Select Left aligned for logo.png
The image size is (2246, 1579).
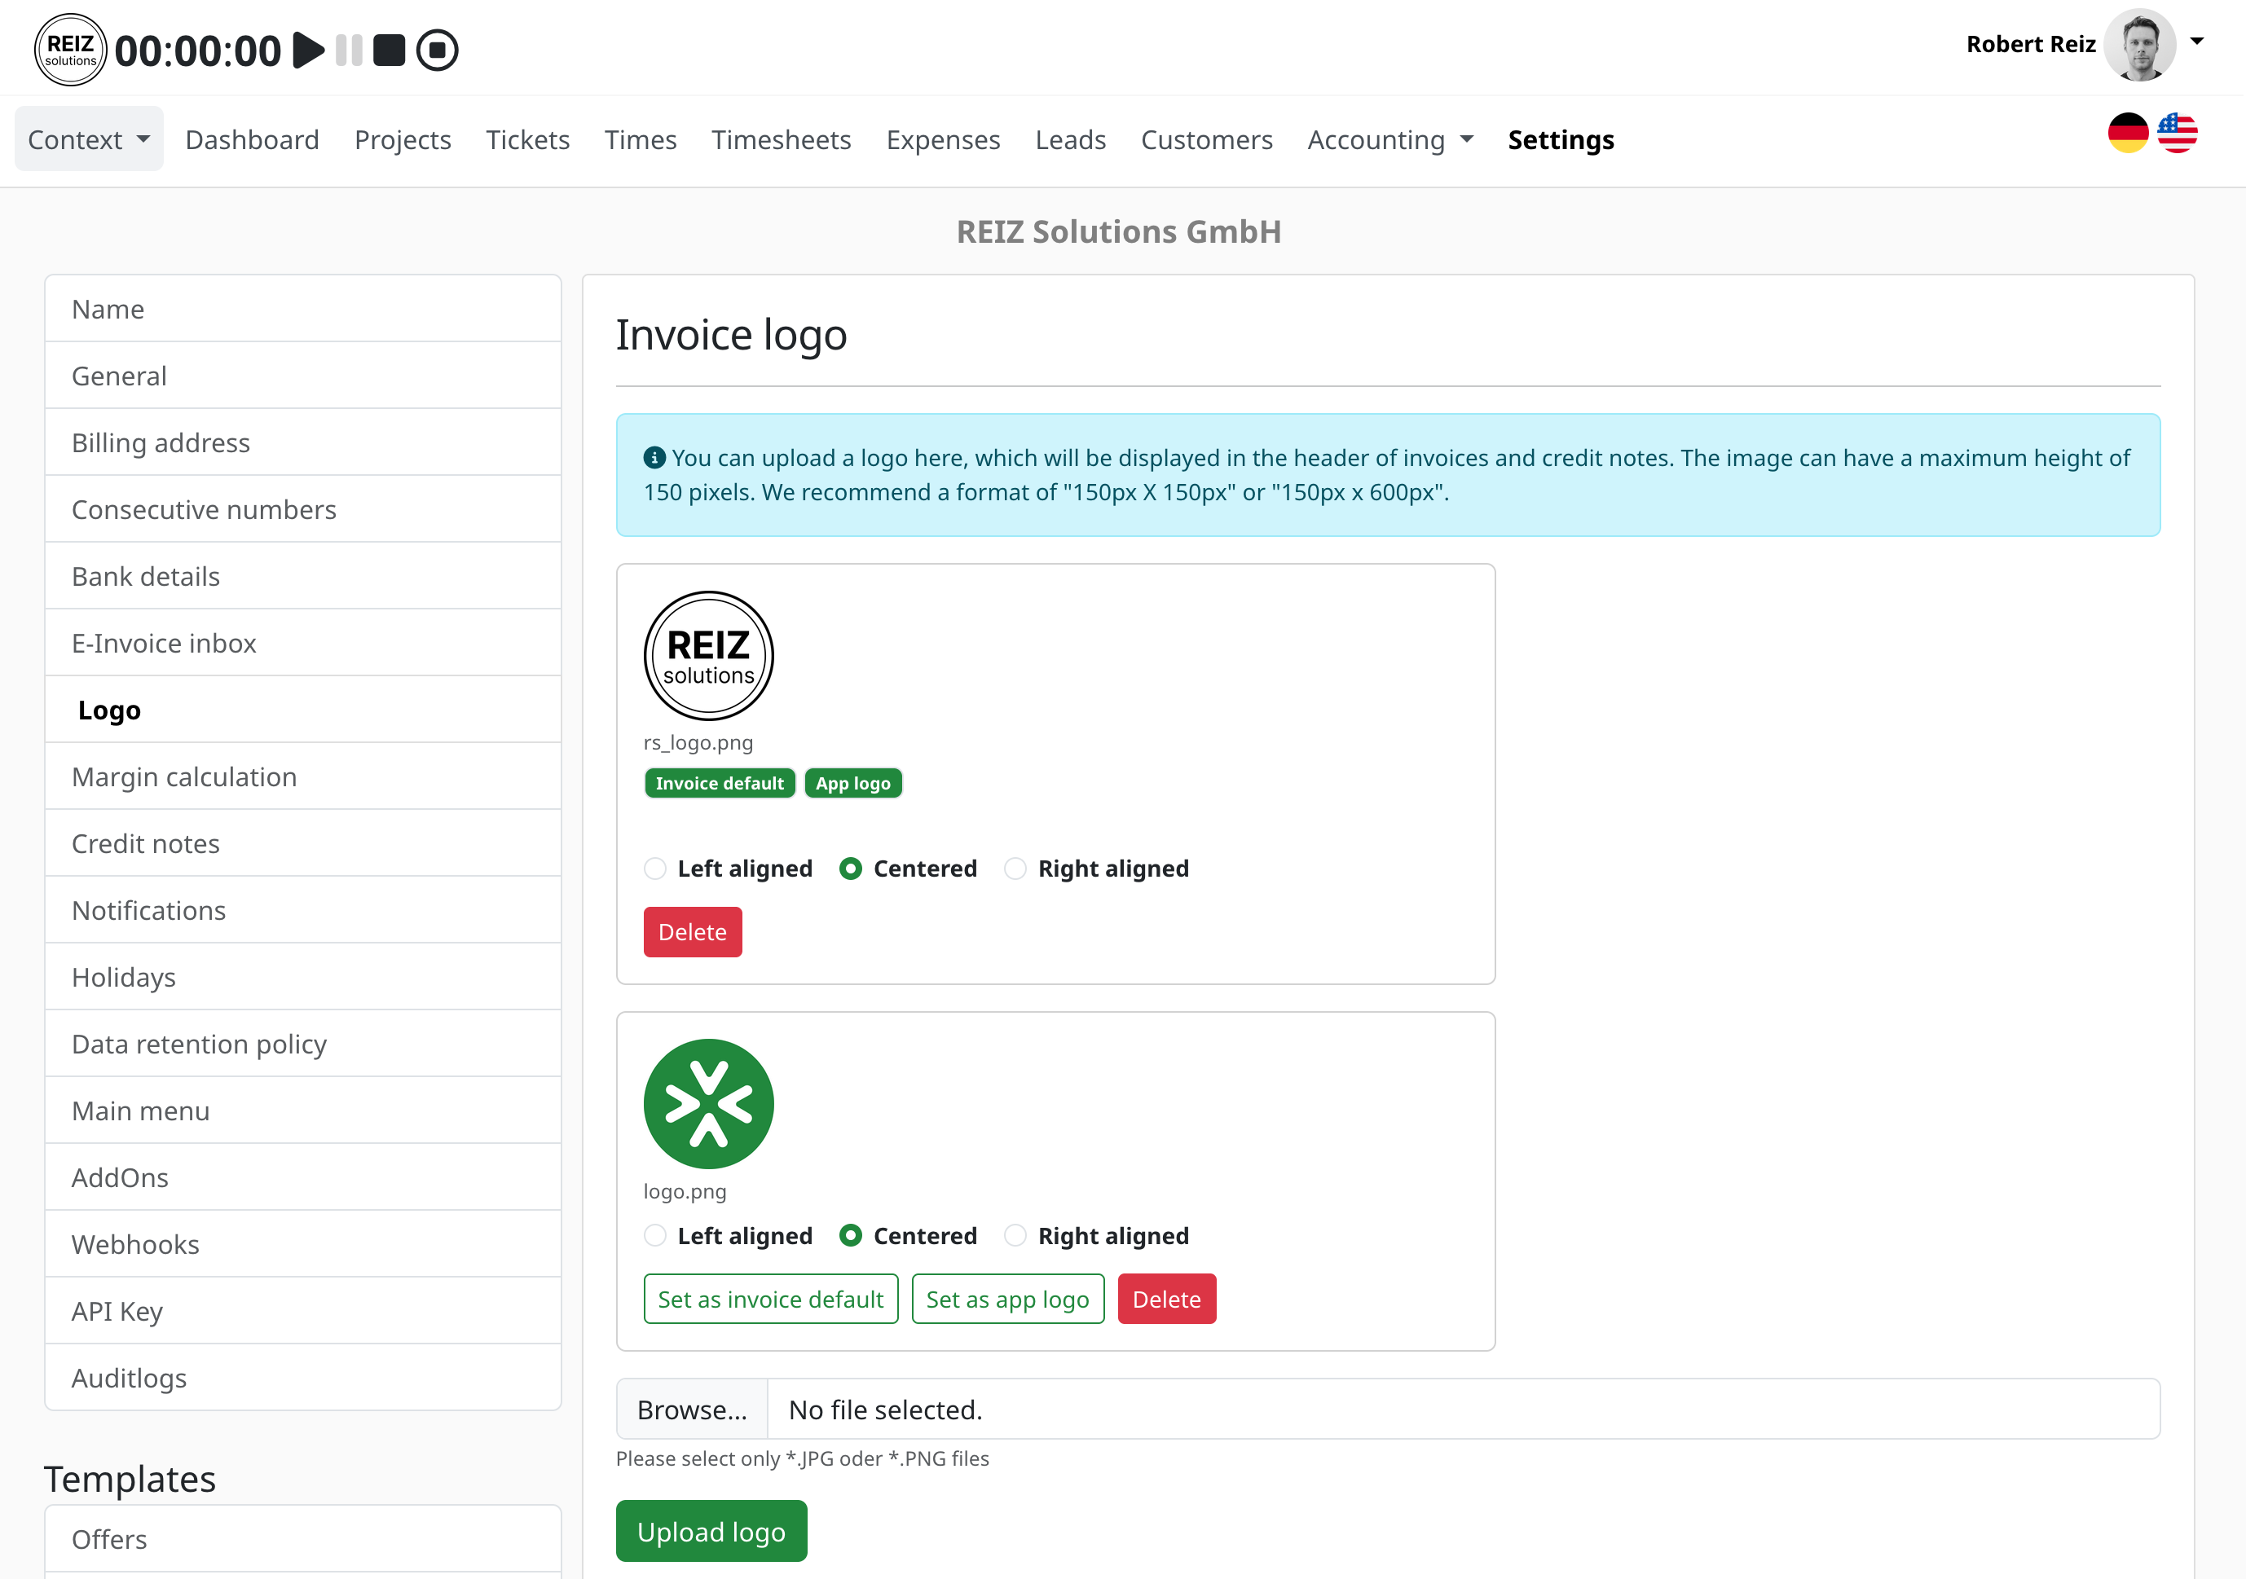click(x=655, y=1236)
